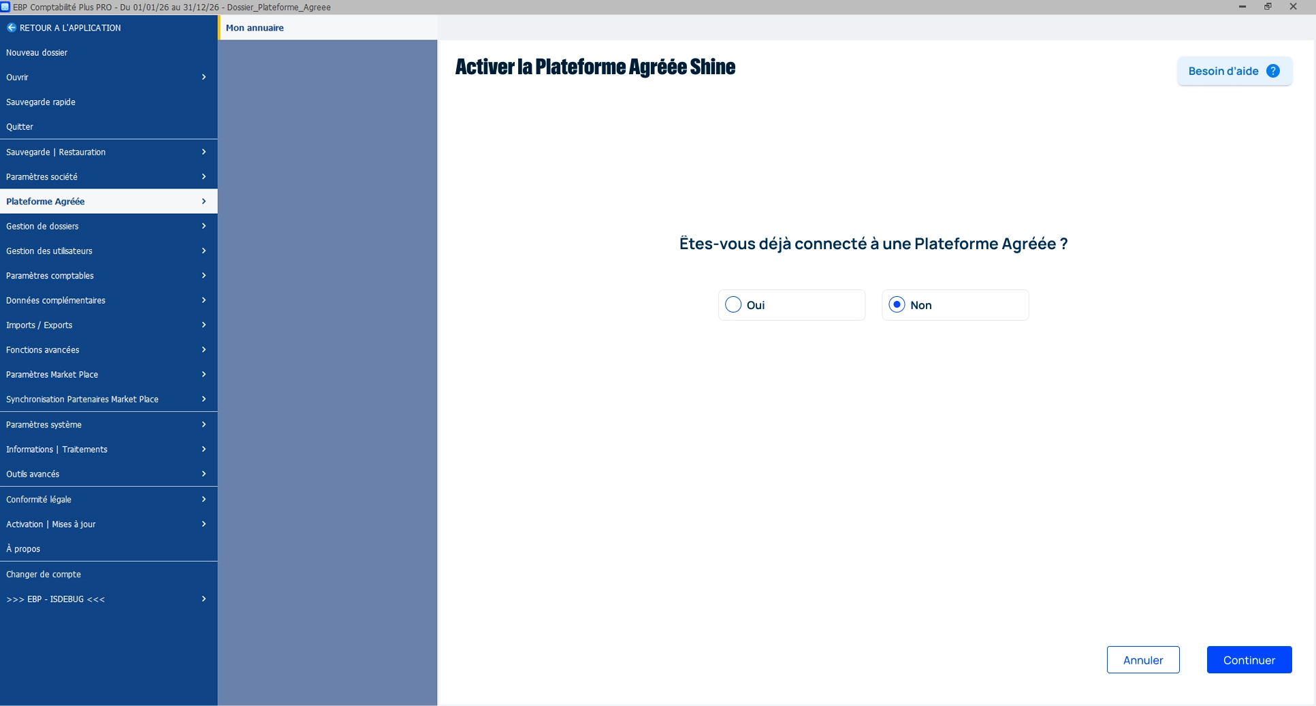Open the Paramètres société menu label
This screenshot has height=706, width=1316.
coord(42,176)
